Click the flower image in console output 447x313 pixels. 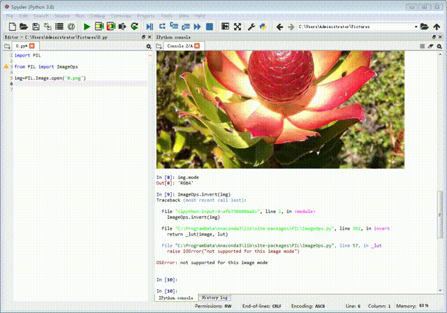[x=280, y=110]
